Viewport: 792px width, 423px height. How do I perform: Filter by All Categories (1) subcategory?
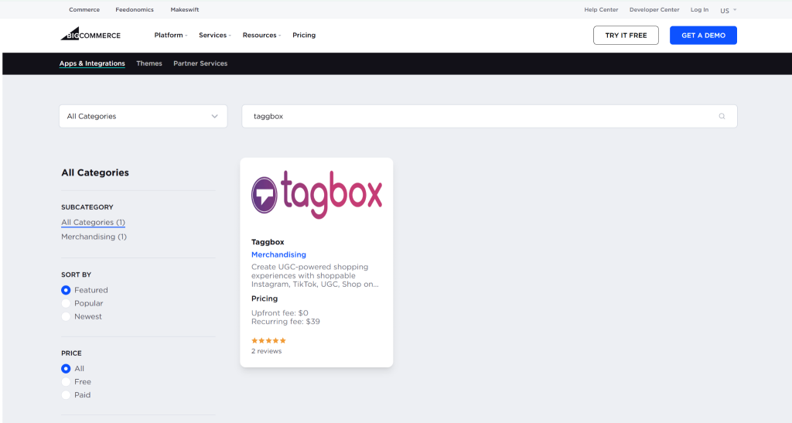coord(93,222)
